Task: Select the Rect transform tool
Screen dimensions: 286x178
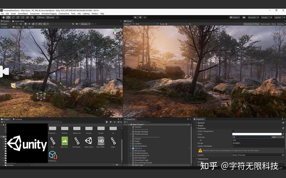Action: tap(23, 17)
